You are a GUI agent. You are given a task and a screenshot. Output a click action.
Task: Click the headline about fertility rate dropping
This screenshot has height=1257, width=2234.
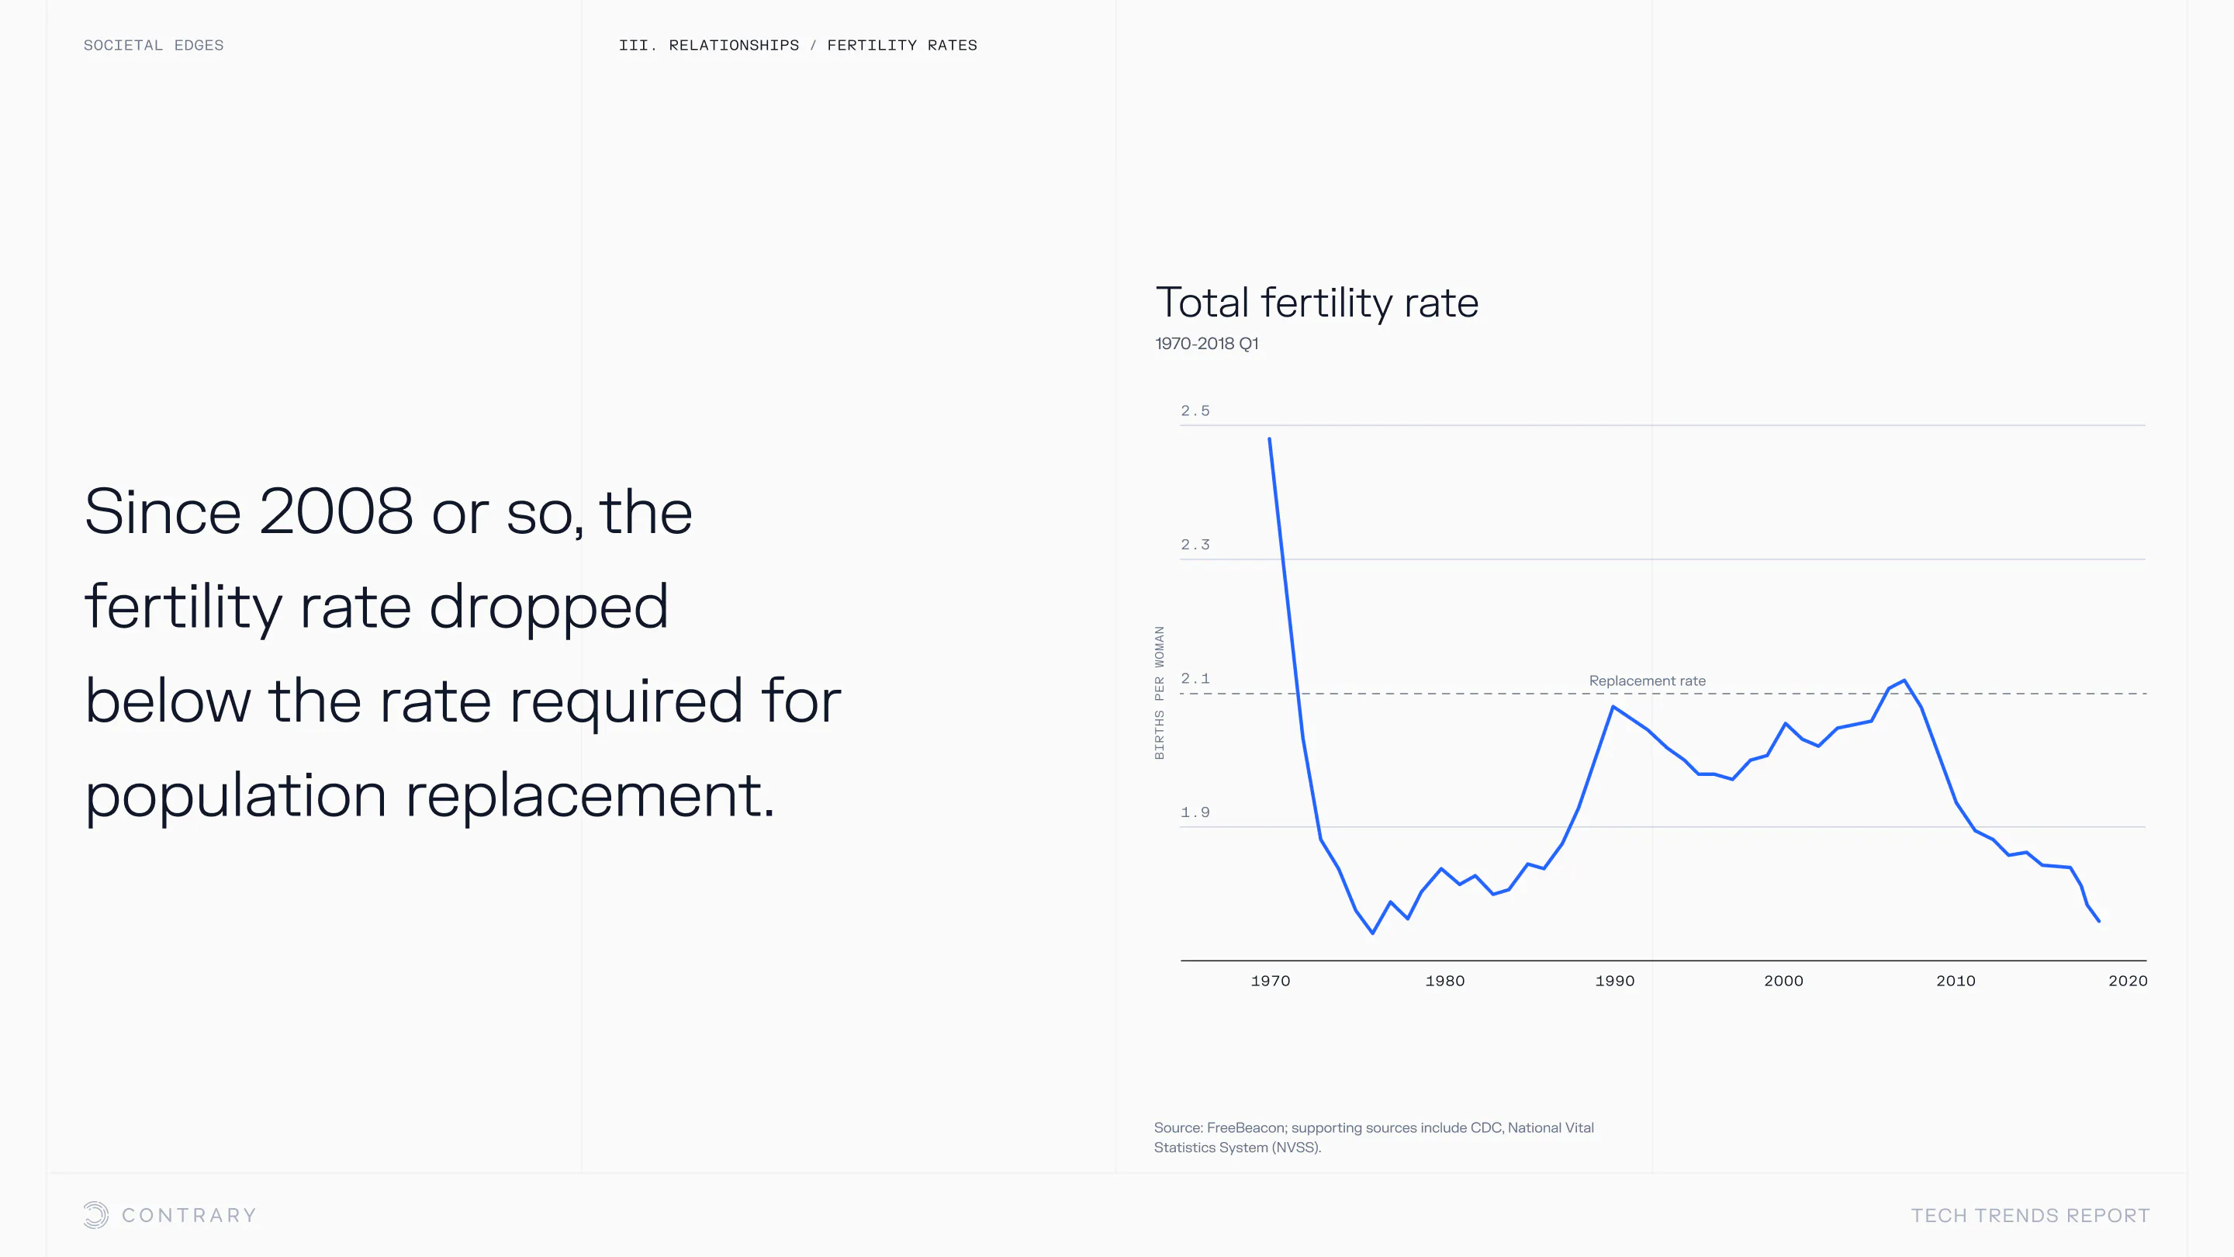pos(463,653)
